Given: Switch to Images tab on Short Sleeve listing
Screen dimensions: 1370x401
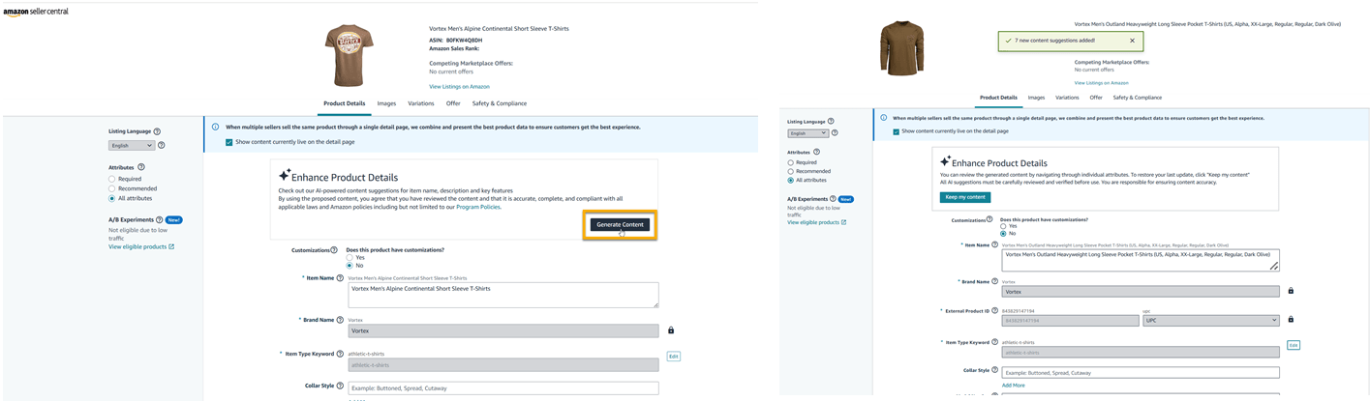Looking at the screenshot, I should point(386,103).
